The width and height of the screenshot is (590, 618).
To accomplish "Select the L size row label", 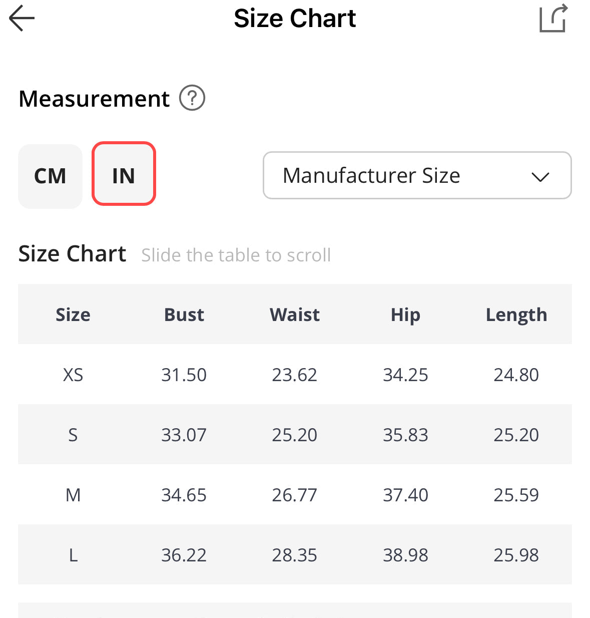I will pos(73,555).
